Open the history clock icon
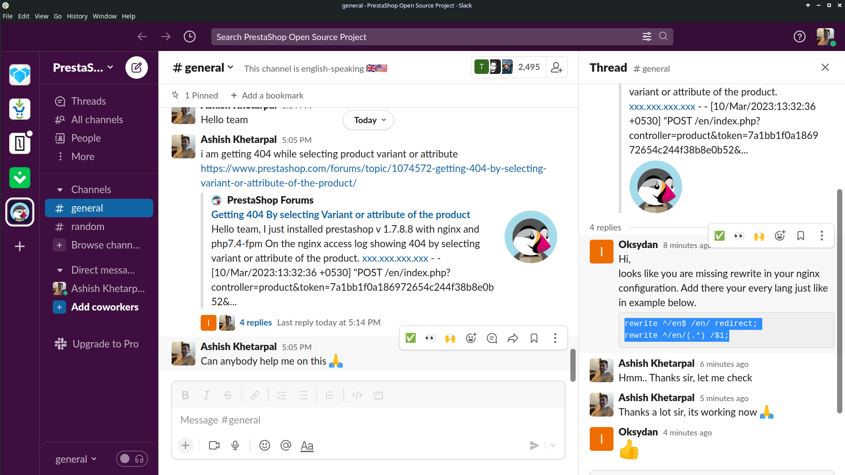This screenshot has height=475, width=845. tap(190, 37)
